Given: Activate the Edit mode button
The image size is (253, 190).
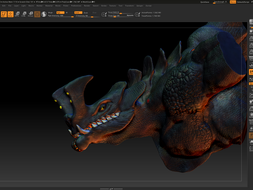Looking at the screenshot, I should pyautogui.click(x=4, y=14).
